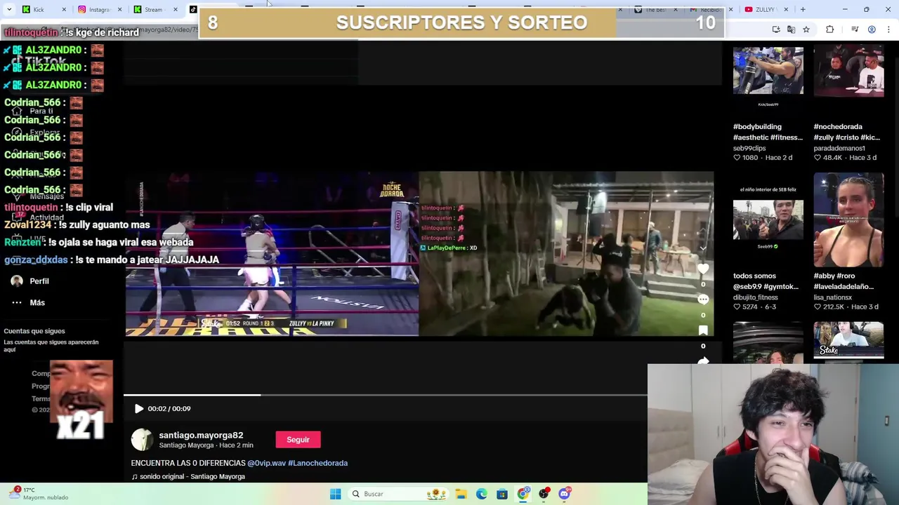Viewport: 899px width, 505px height.
Task: Click the taskbar Buscar search box
Action: 399,494
